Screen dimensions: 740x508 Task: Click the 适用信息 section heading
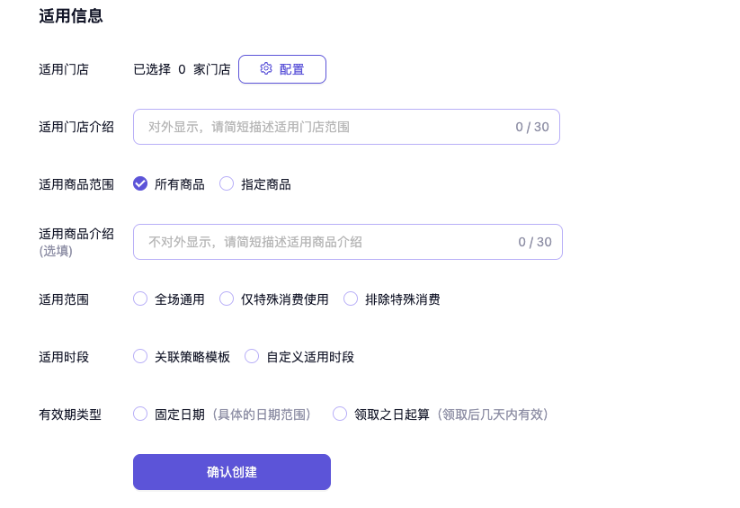pyautogui.click(x=71, y=16)
